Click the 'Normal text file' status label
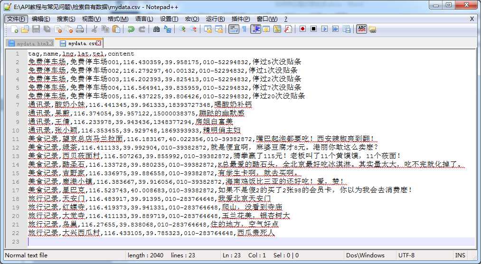Viewport: 481px width, 264px height. pos(27,255)
